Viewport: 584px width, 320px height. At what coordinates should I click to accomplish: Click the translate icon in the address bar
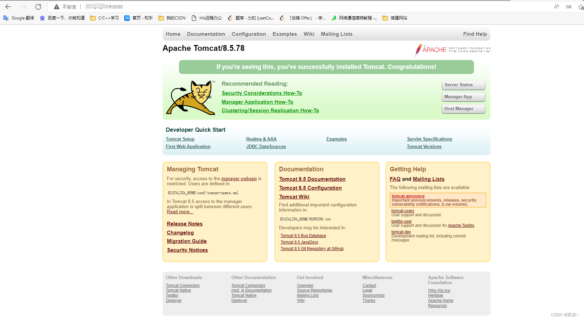pos(569,6)
